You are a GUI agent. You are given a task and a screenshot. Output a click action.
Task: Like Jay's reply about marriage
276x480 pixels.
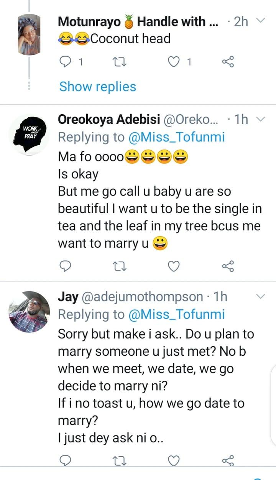tap(174, 459)
